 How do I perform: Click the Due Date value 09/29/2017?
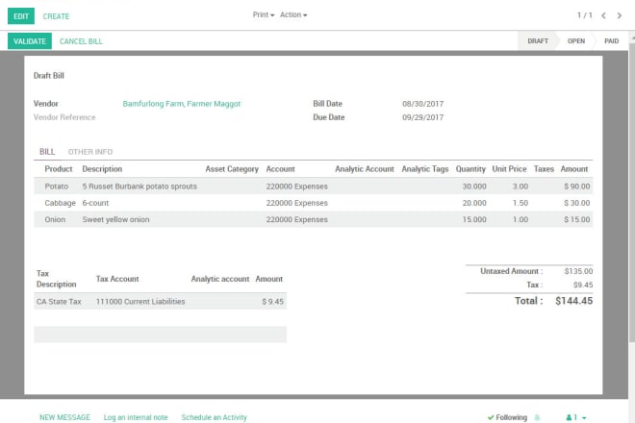click(422, 117)
